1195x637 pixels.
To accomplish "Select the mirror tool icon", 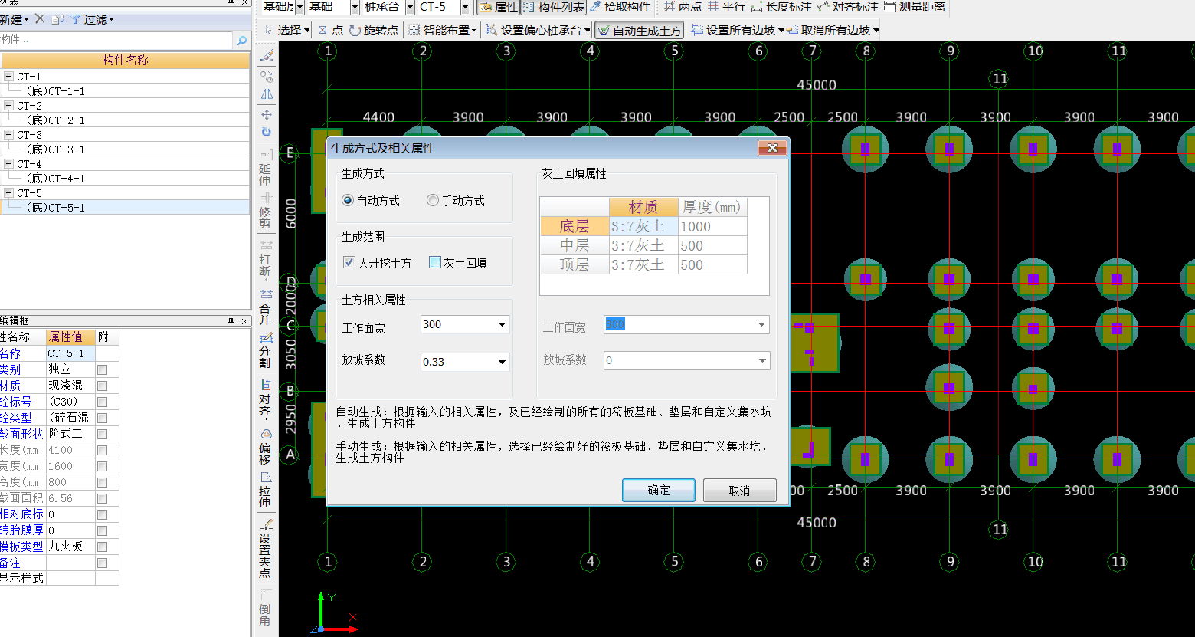I will pyautogui.click(x=267, y=94).
